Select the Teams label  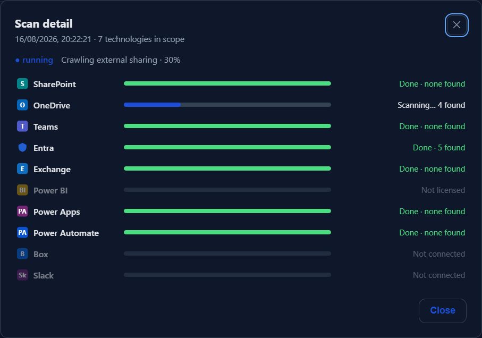coord(46,126)
